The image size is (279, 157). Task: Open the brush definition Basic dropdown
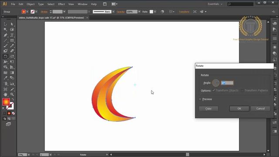coord(113,12)
